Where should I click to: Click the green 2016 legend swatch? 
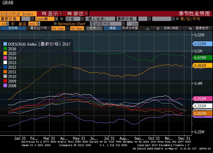(5, 49)
